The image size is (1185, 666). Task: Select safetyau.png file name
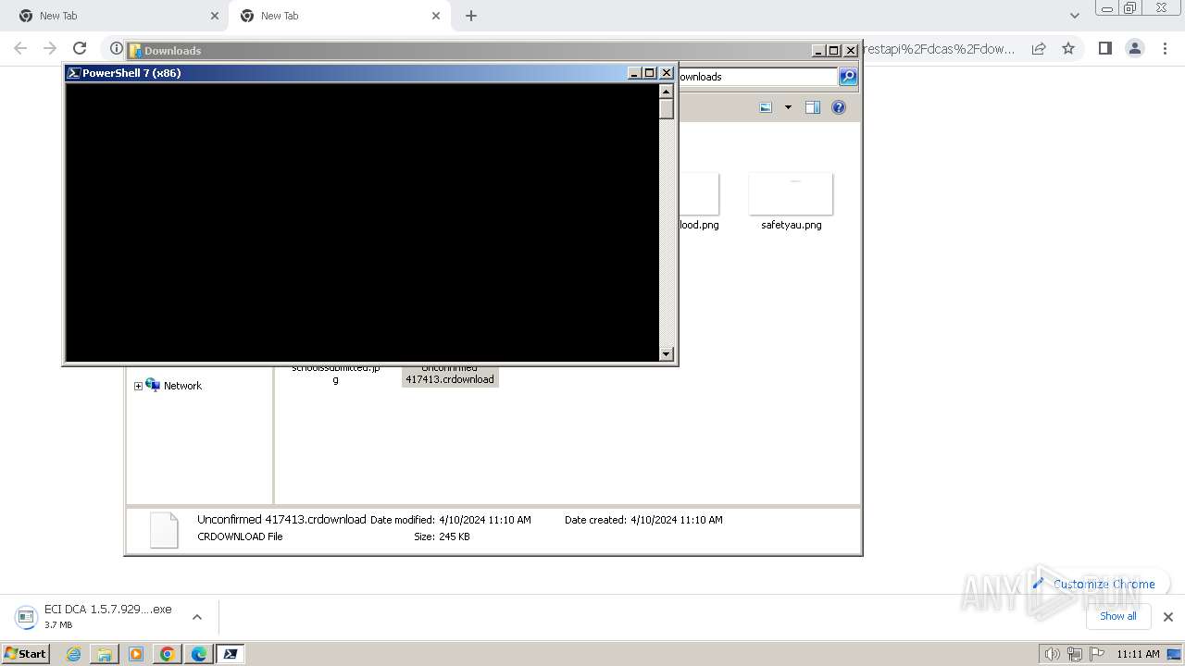[x=792, y=225]
